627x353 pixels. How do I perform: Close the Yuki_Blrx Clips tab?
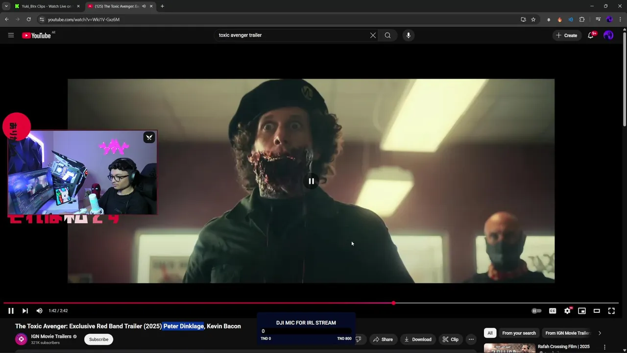(78, 6)
